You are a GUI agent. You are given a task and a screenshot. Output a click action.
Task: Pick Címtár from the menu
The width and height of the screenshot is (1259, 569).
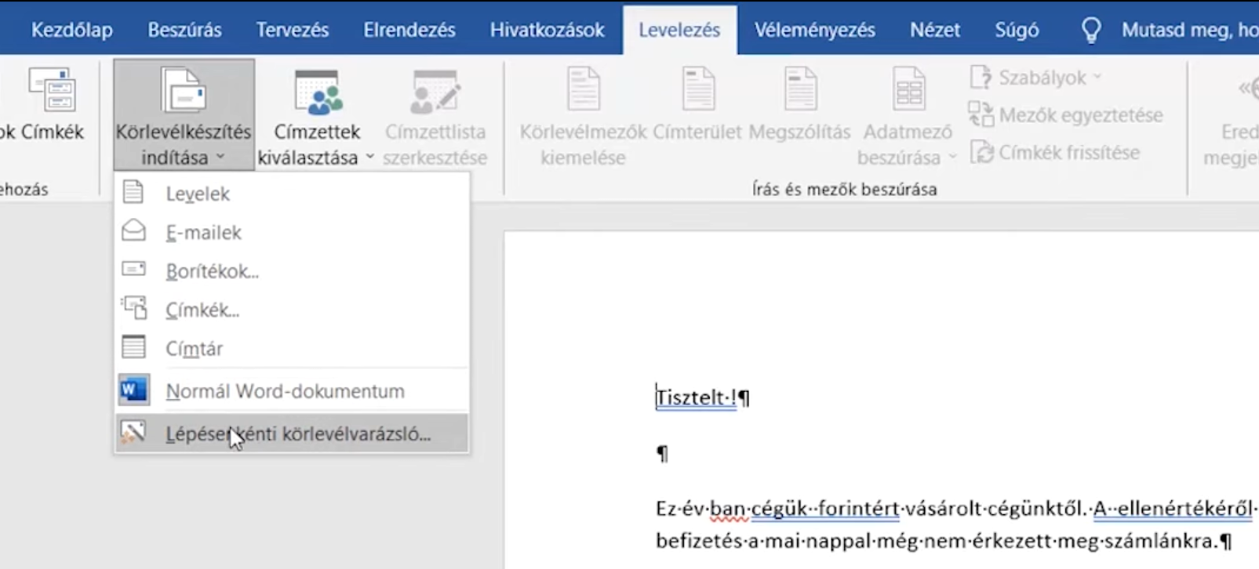[194, 349]
